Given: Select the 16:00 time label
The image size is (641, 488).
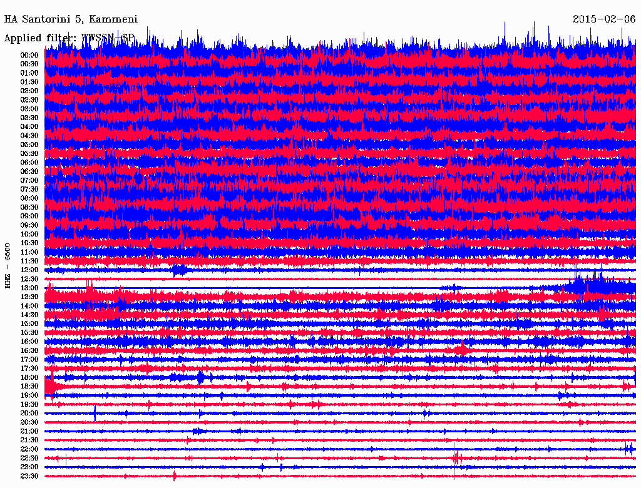Looking at the screenshot, I should (x=29, y=342).
